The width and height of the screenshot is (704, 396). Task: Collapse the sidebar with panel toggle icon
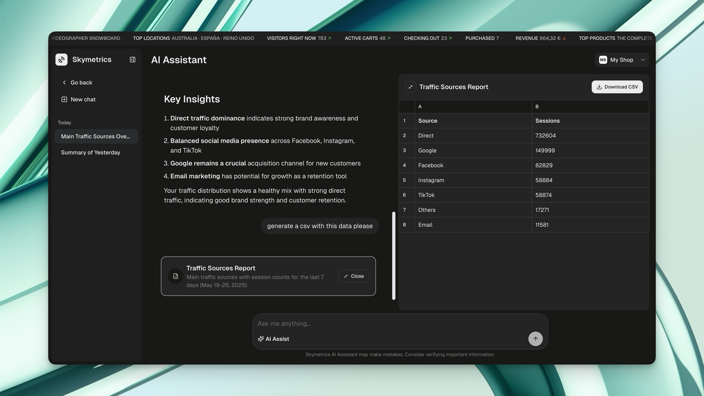coord(132,59)
